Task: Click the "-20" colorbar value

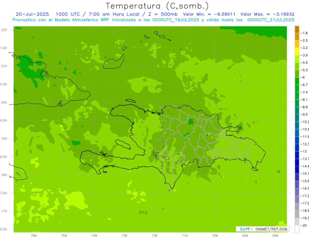Action: pyautogui.click(x=303, y=226)
